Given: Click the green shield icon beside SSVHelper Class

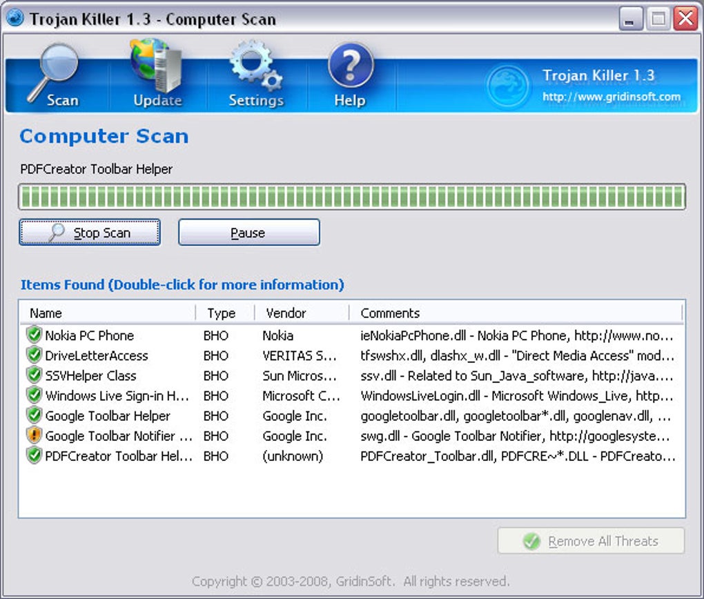Looking at the screenshot, I should [x=34, y=375].
